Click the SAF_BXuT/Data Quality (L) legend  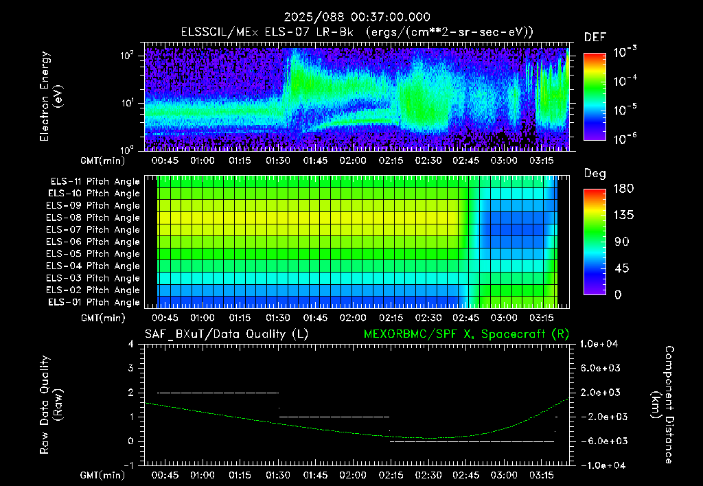[227, 334]
